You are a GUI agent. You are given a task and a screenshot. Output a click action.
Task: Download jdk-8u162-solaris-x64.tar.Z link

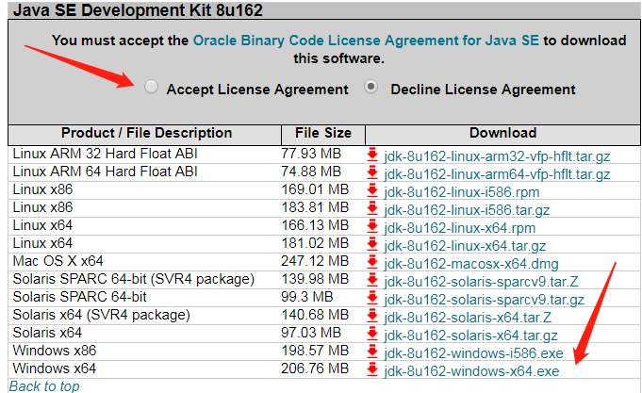point(468,318)
